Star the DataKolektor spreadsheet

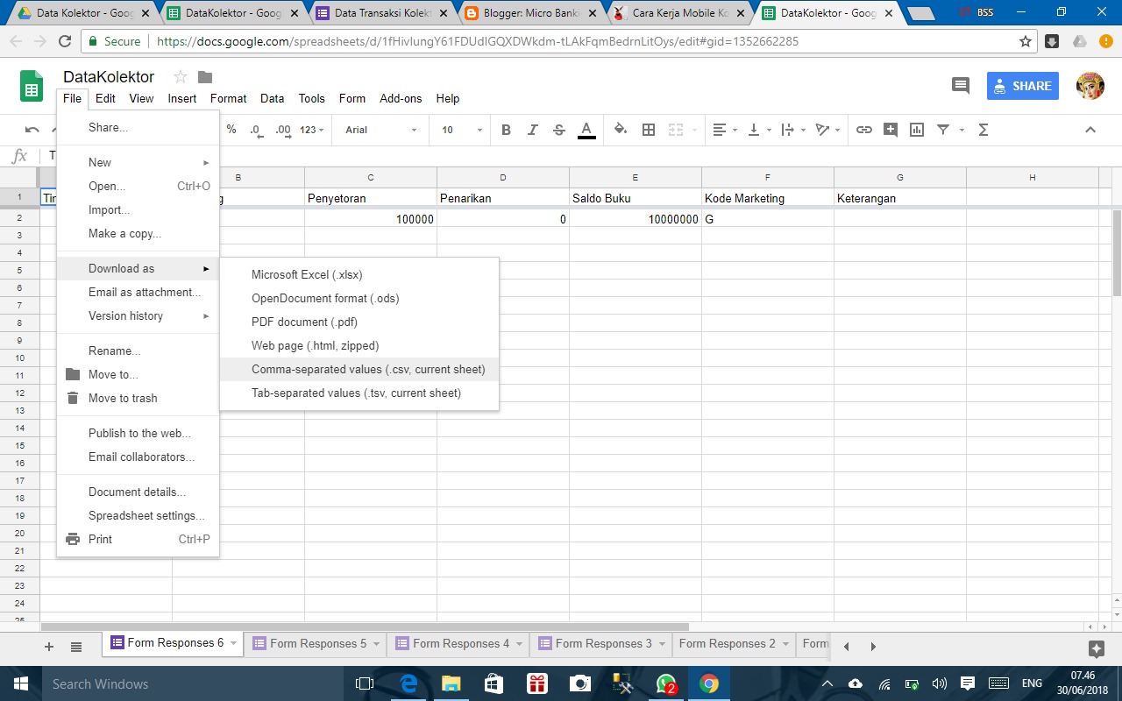pyautogui.click(x=181, y=77)
